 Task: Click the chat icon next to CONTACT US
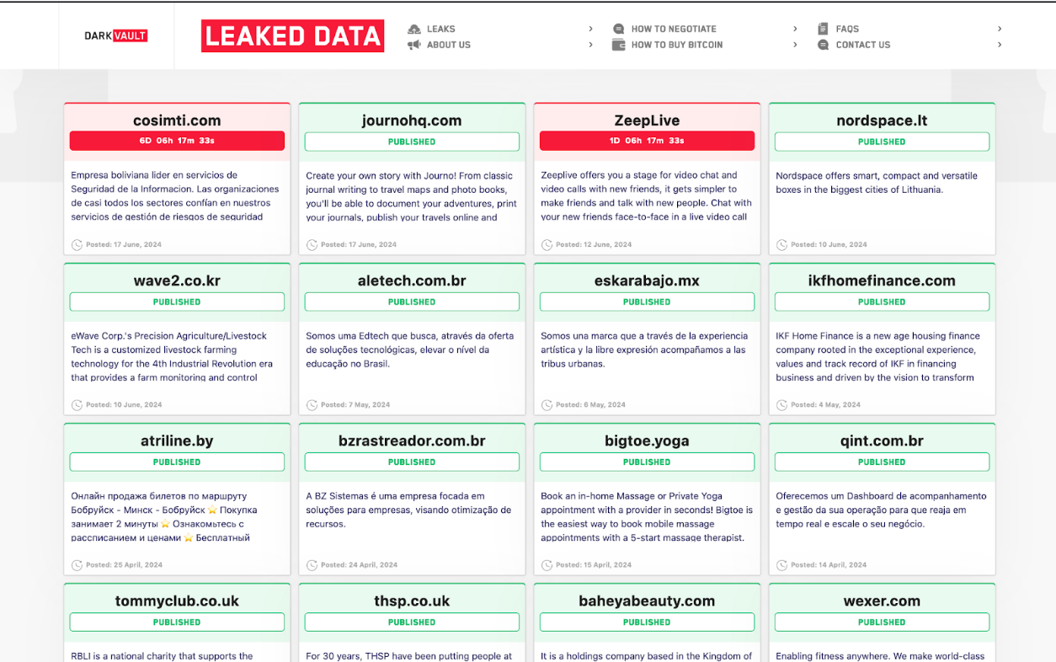tap(823, 45)
